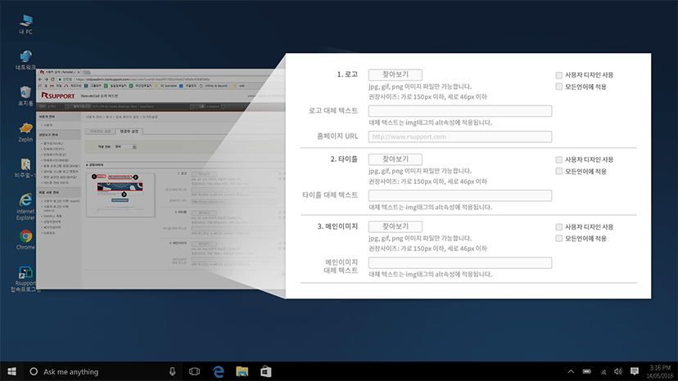Open the language dropdown in the dark header bar
This screenshot has height=381, width=678.
click(57, 107)
